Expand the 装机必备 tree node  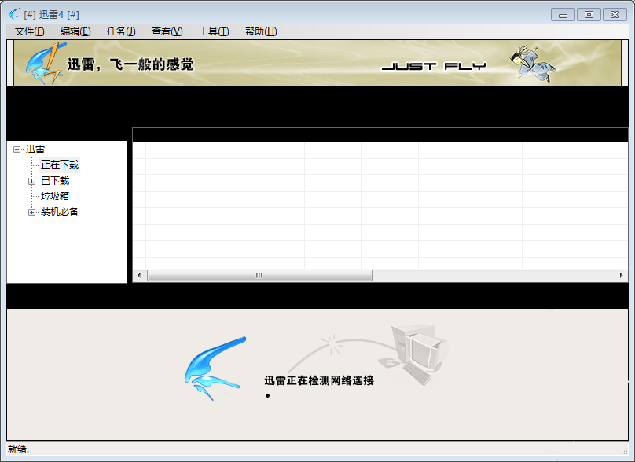coord(31,212)
